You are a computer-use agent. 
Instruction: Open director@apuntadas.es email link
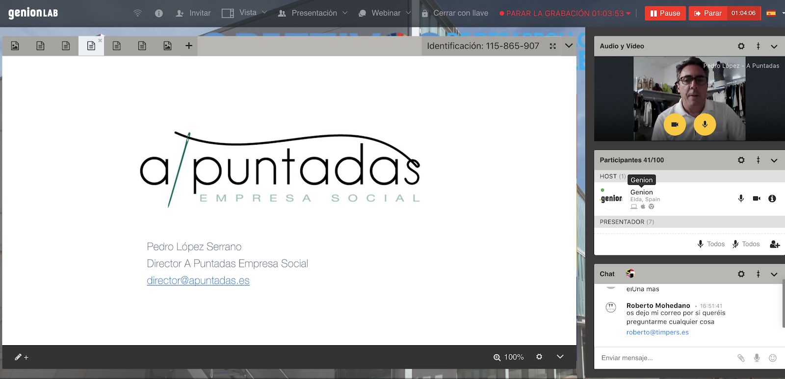pos(198,280)
